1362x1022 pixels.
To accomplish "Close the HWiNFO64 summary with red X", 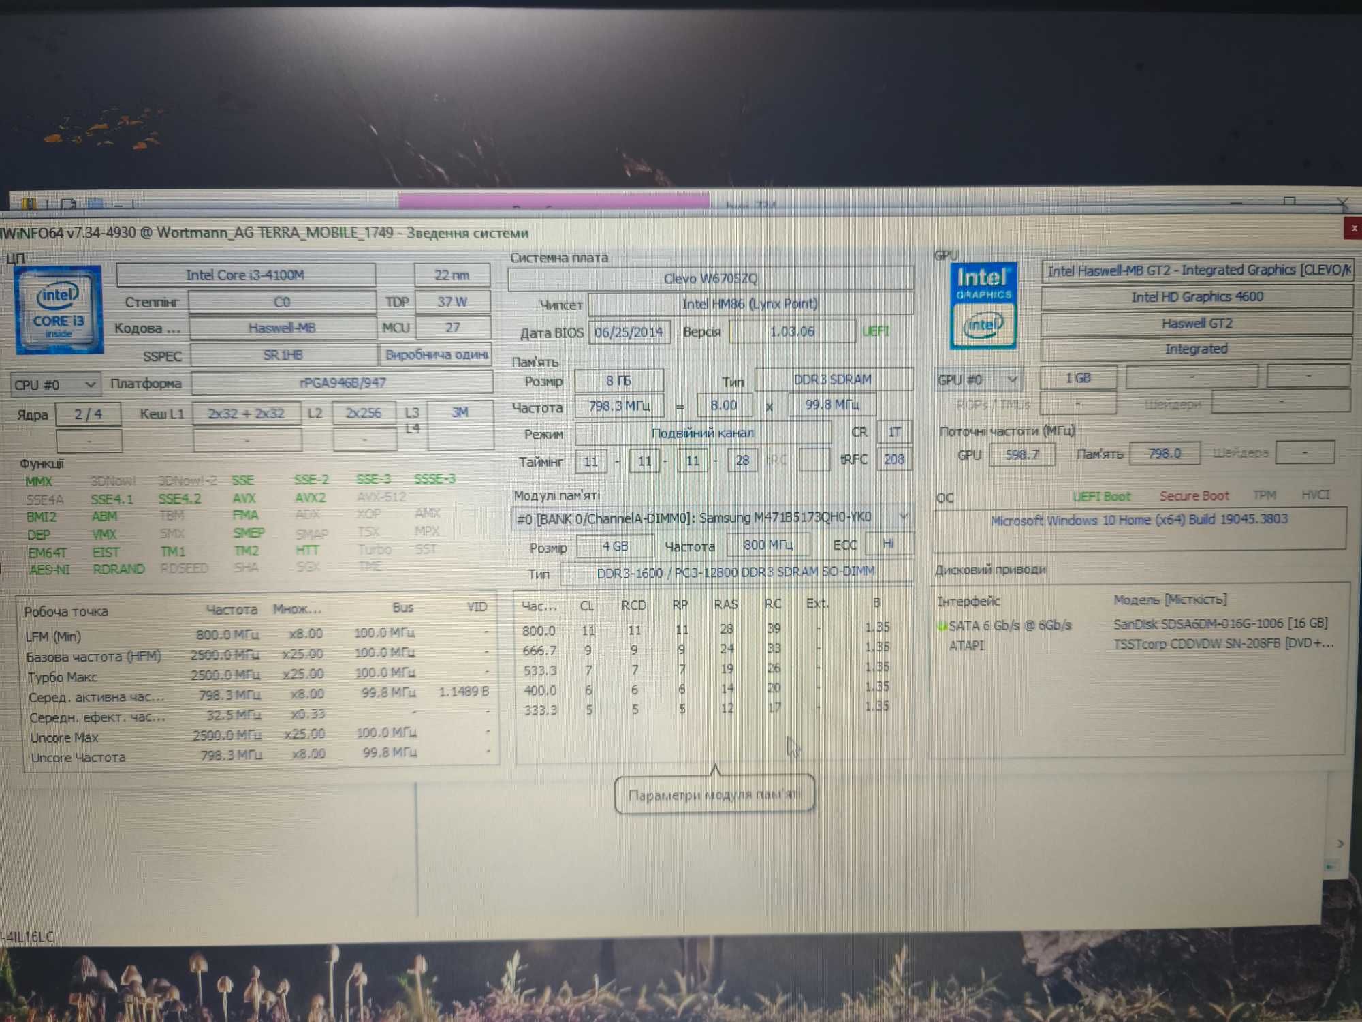I will click(x=1352, y=228).
